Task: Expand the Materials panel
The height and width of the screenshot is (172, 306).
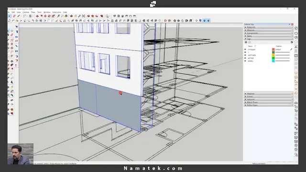Action: tap(268, 30)
